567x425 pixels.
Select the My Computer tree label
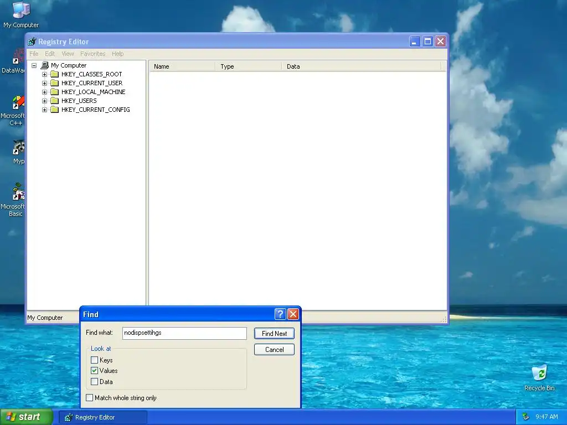(69, 65)
